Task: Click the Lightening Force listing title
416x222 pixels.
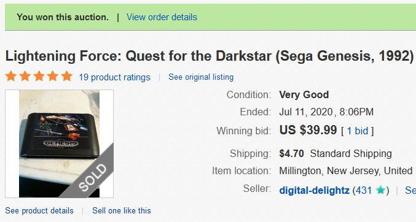Action: point(210,56)
